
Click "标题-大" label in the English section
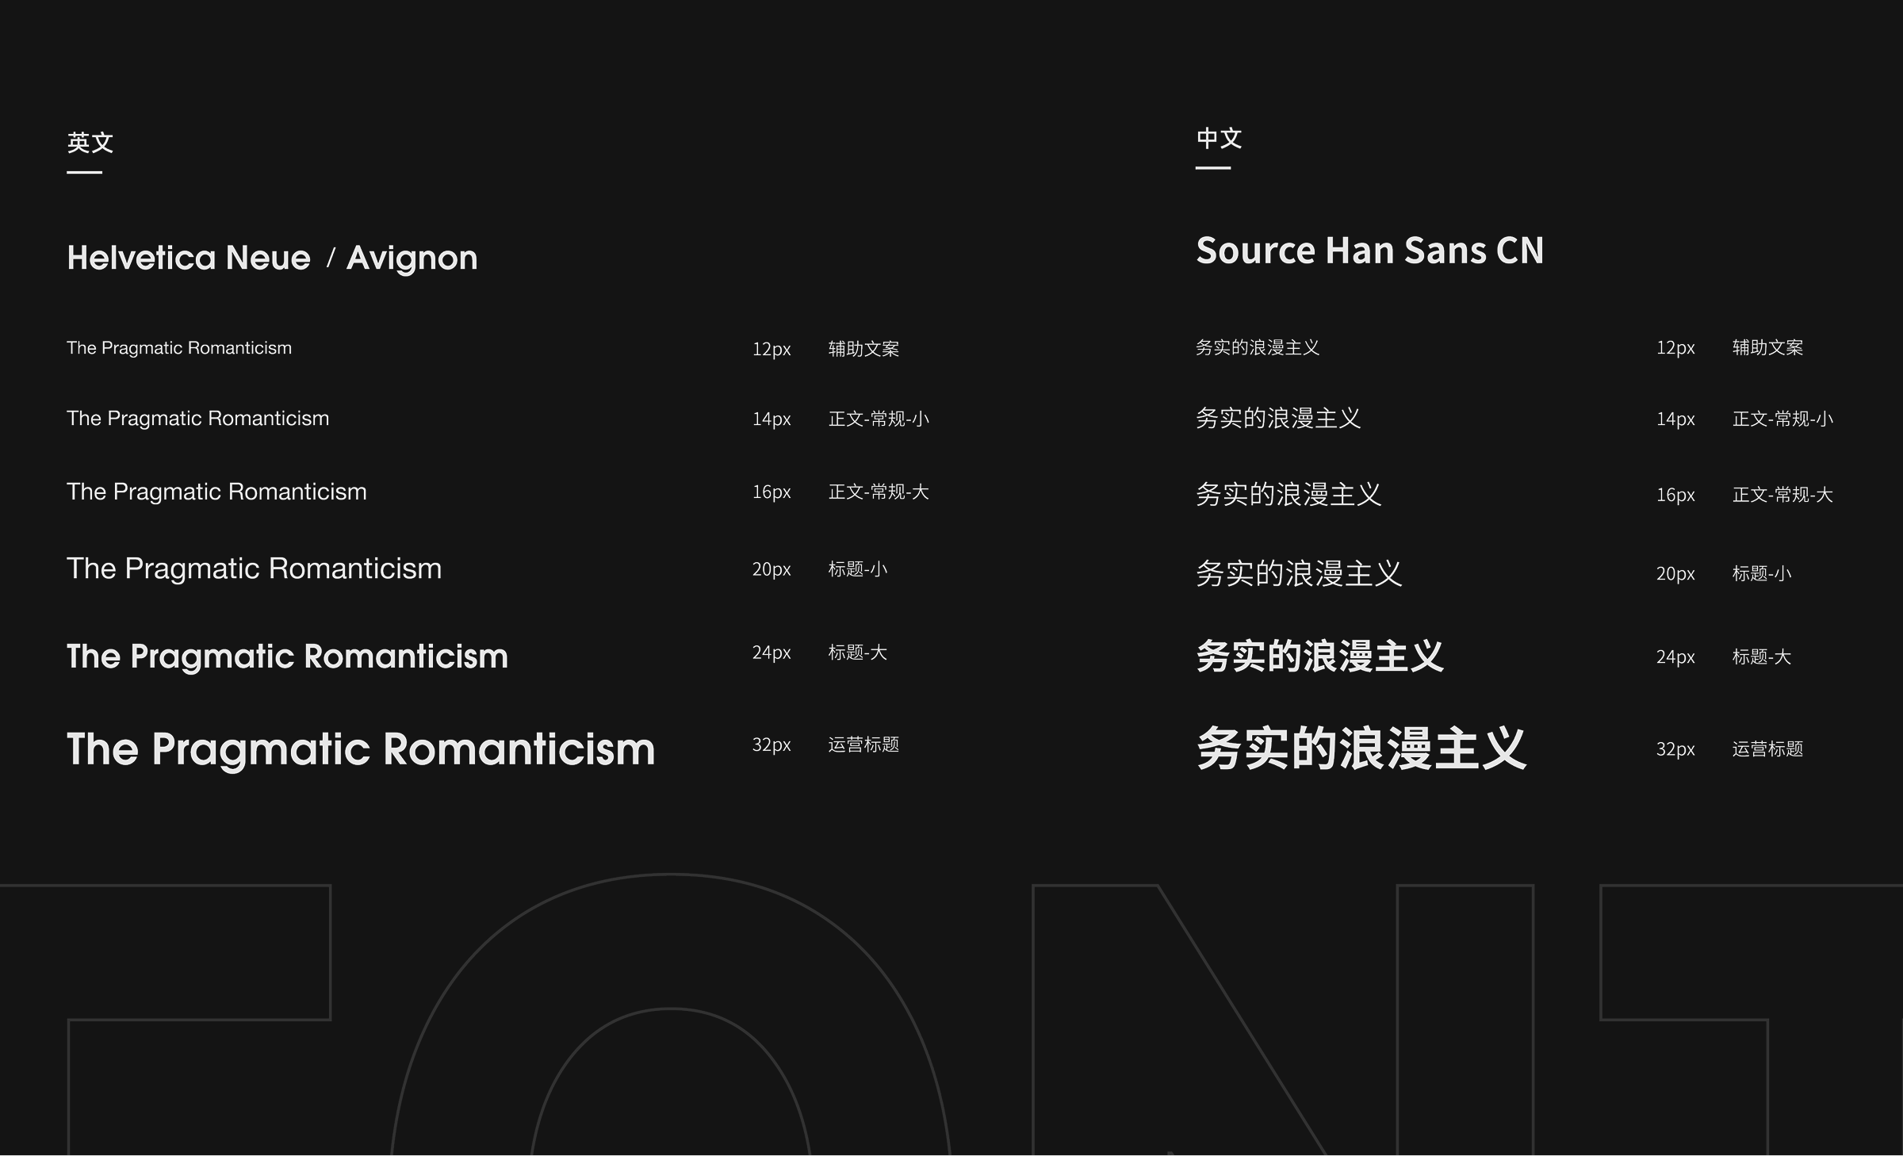(x=858, y=653)
